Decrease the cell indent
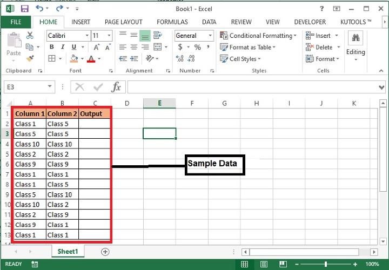This screenshot has width=389, height=270. (x=123, y=58)
